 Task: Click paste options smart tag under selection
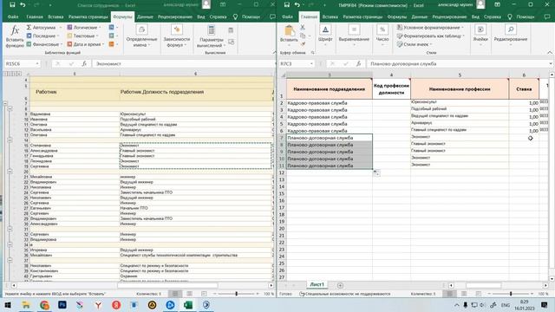[x=376, y=173]
